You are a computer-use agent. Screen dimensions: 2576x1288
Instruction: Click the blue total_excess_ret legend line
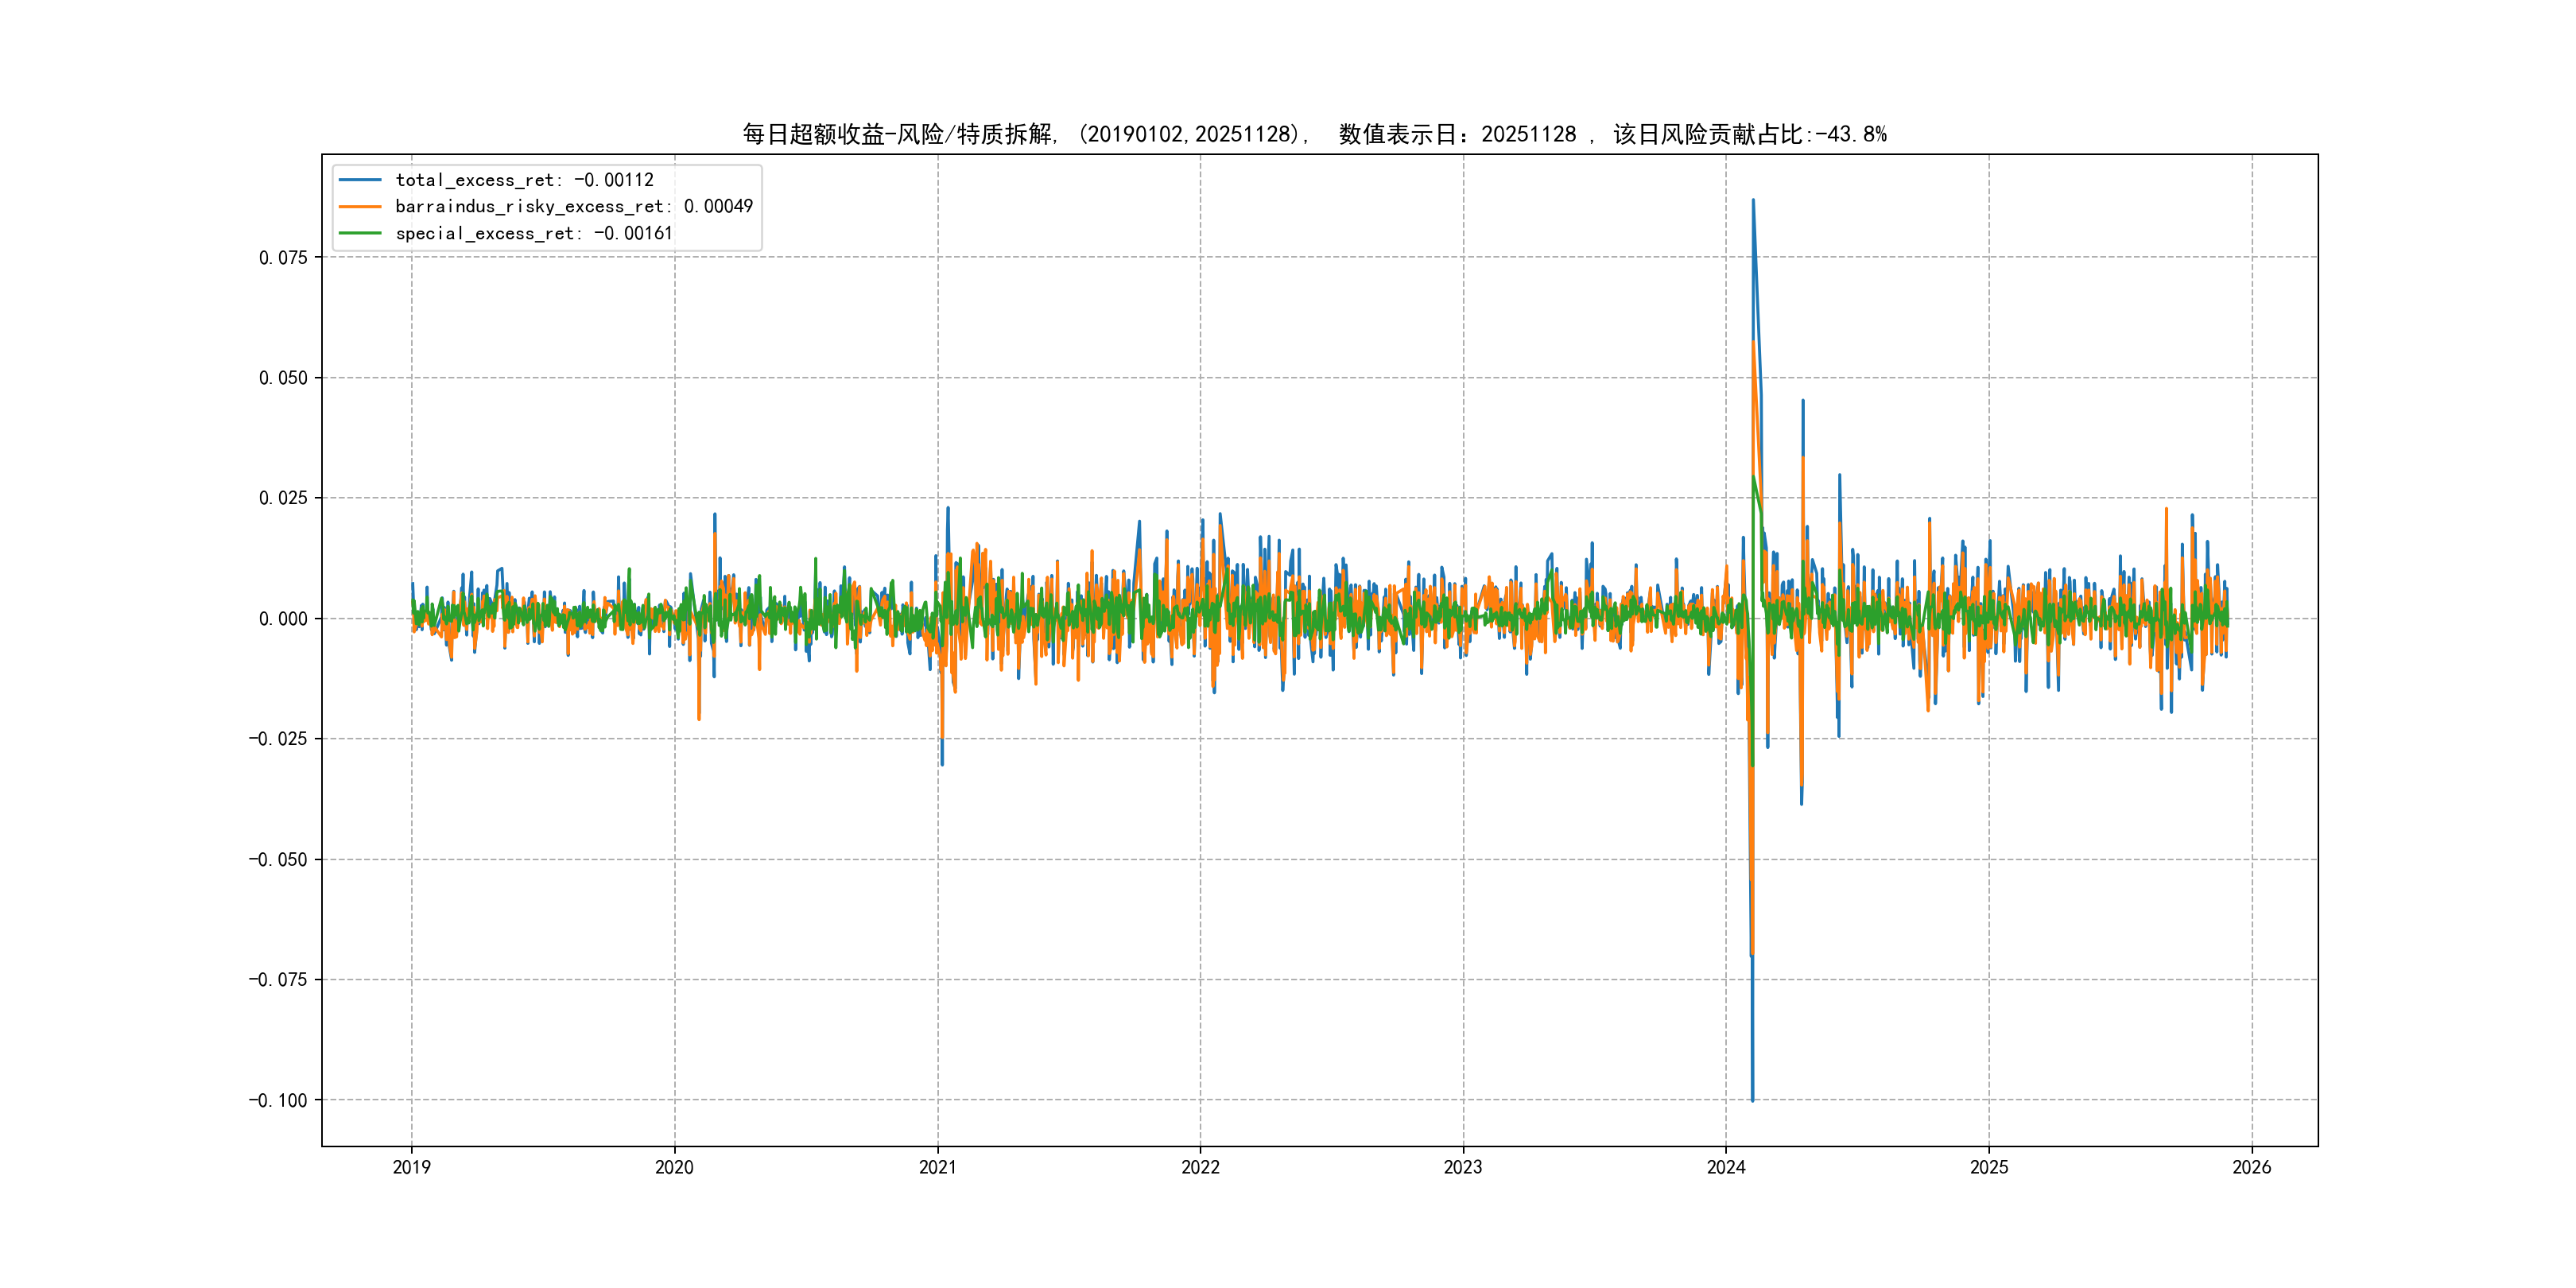point(360,180)
